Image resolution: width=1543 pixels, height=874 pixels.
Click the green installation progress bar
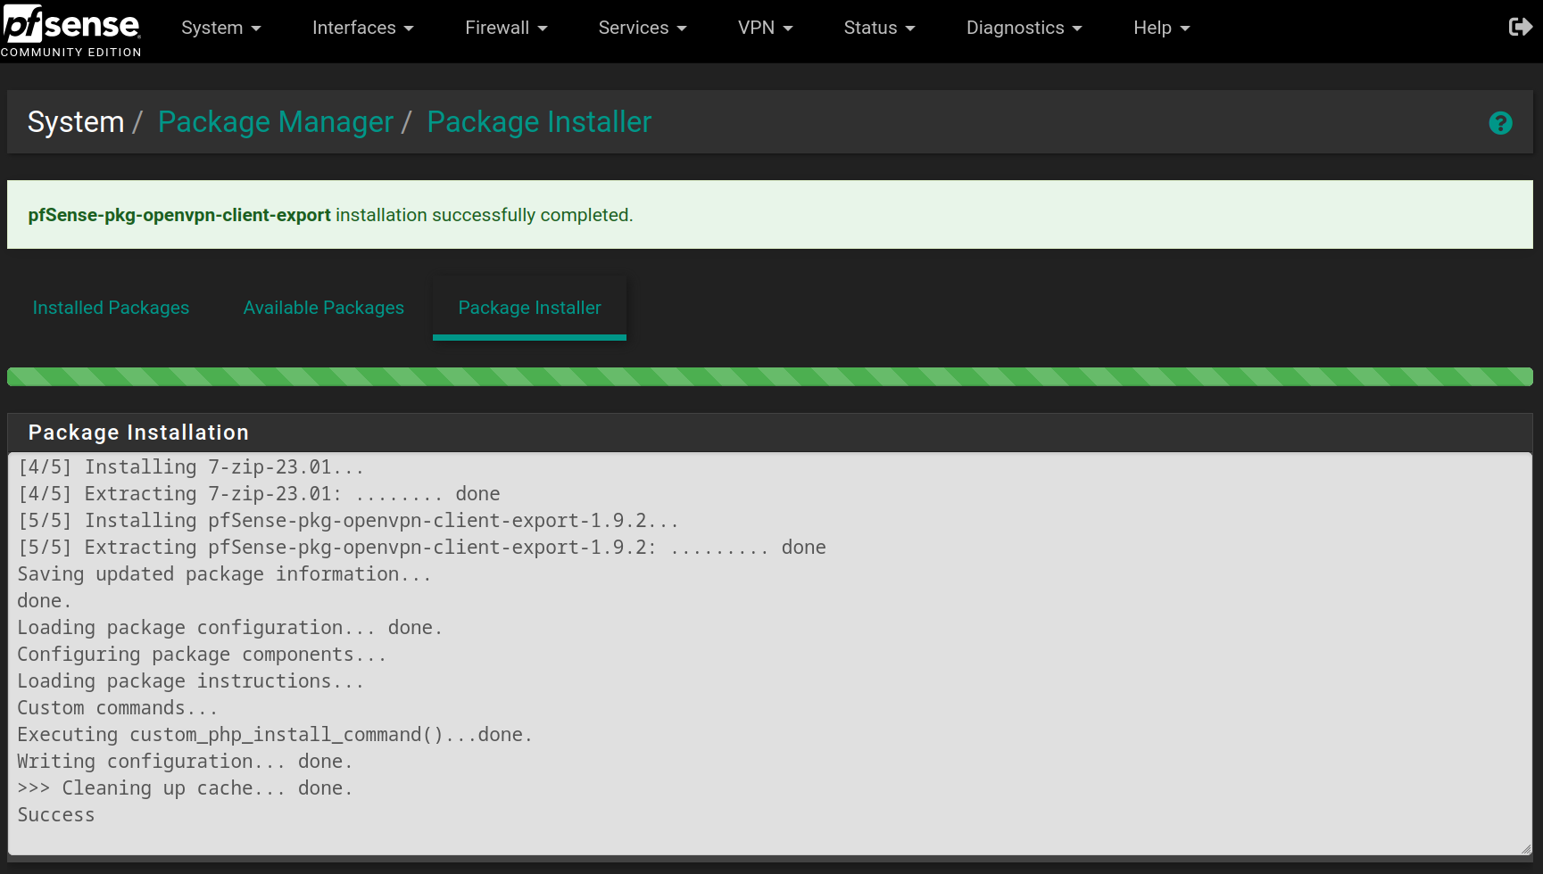(770, 376)
